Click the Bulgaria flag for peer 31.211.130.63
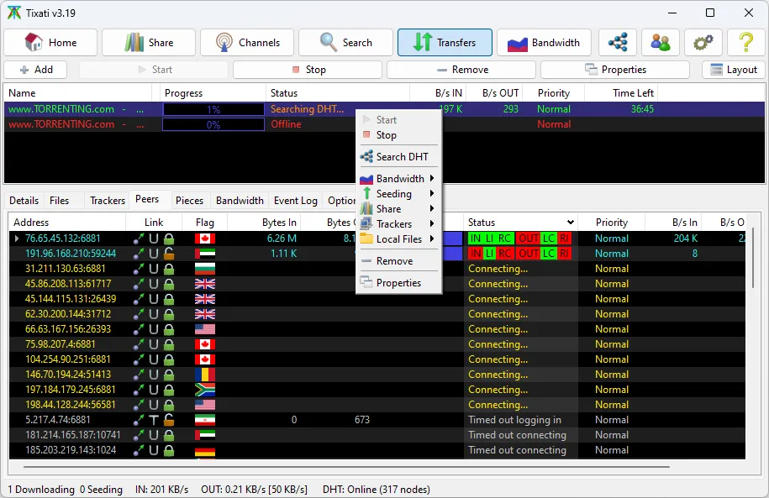The image size is (769, 498). pos(205,269)
